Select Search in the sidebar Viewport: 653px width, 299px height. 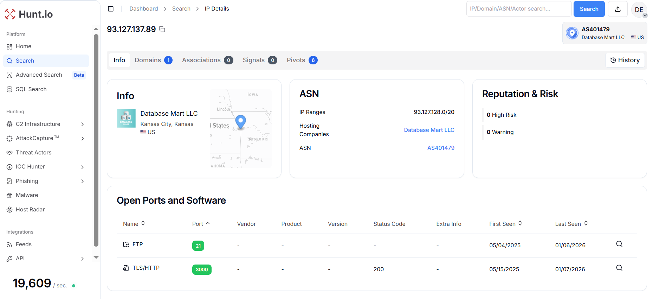46,61
